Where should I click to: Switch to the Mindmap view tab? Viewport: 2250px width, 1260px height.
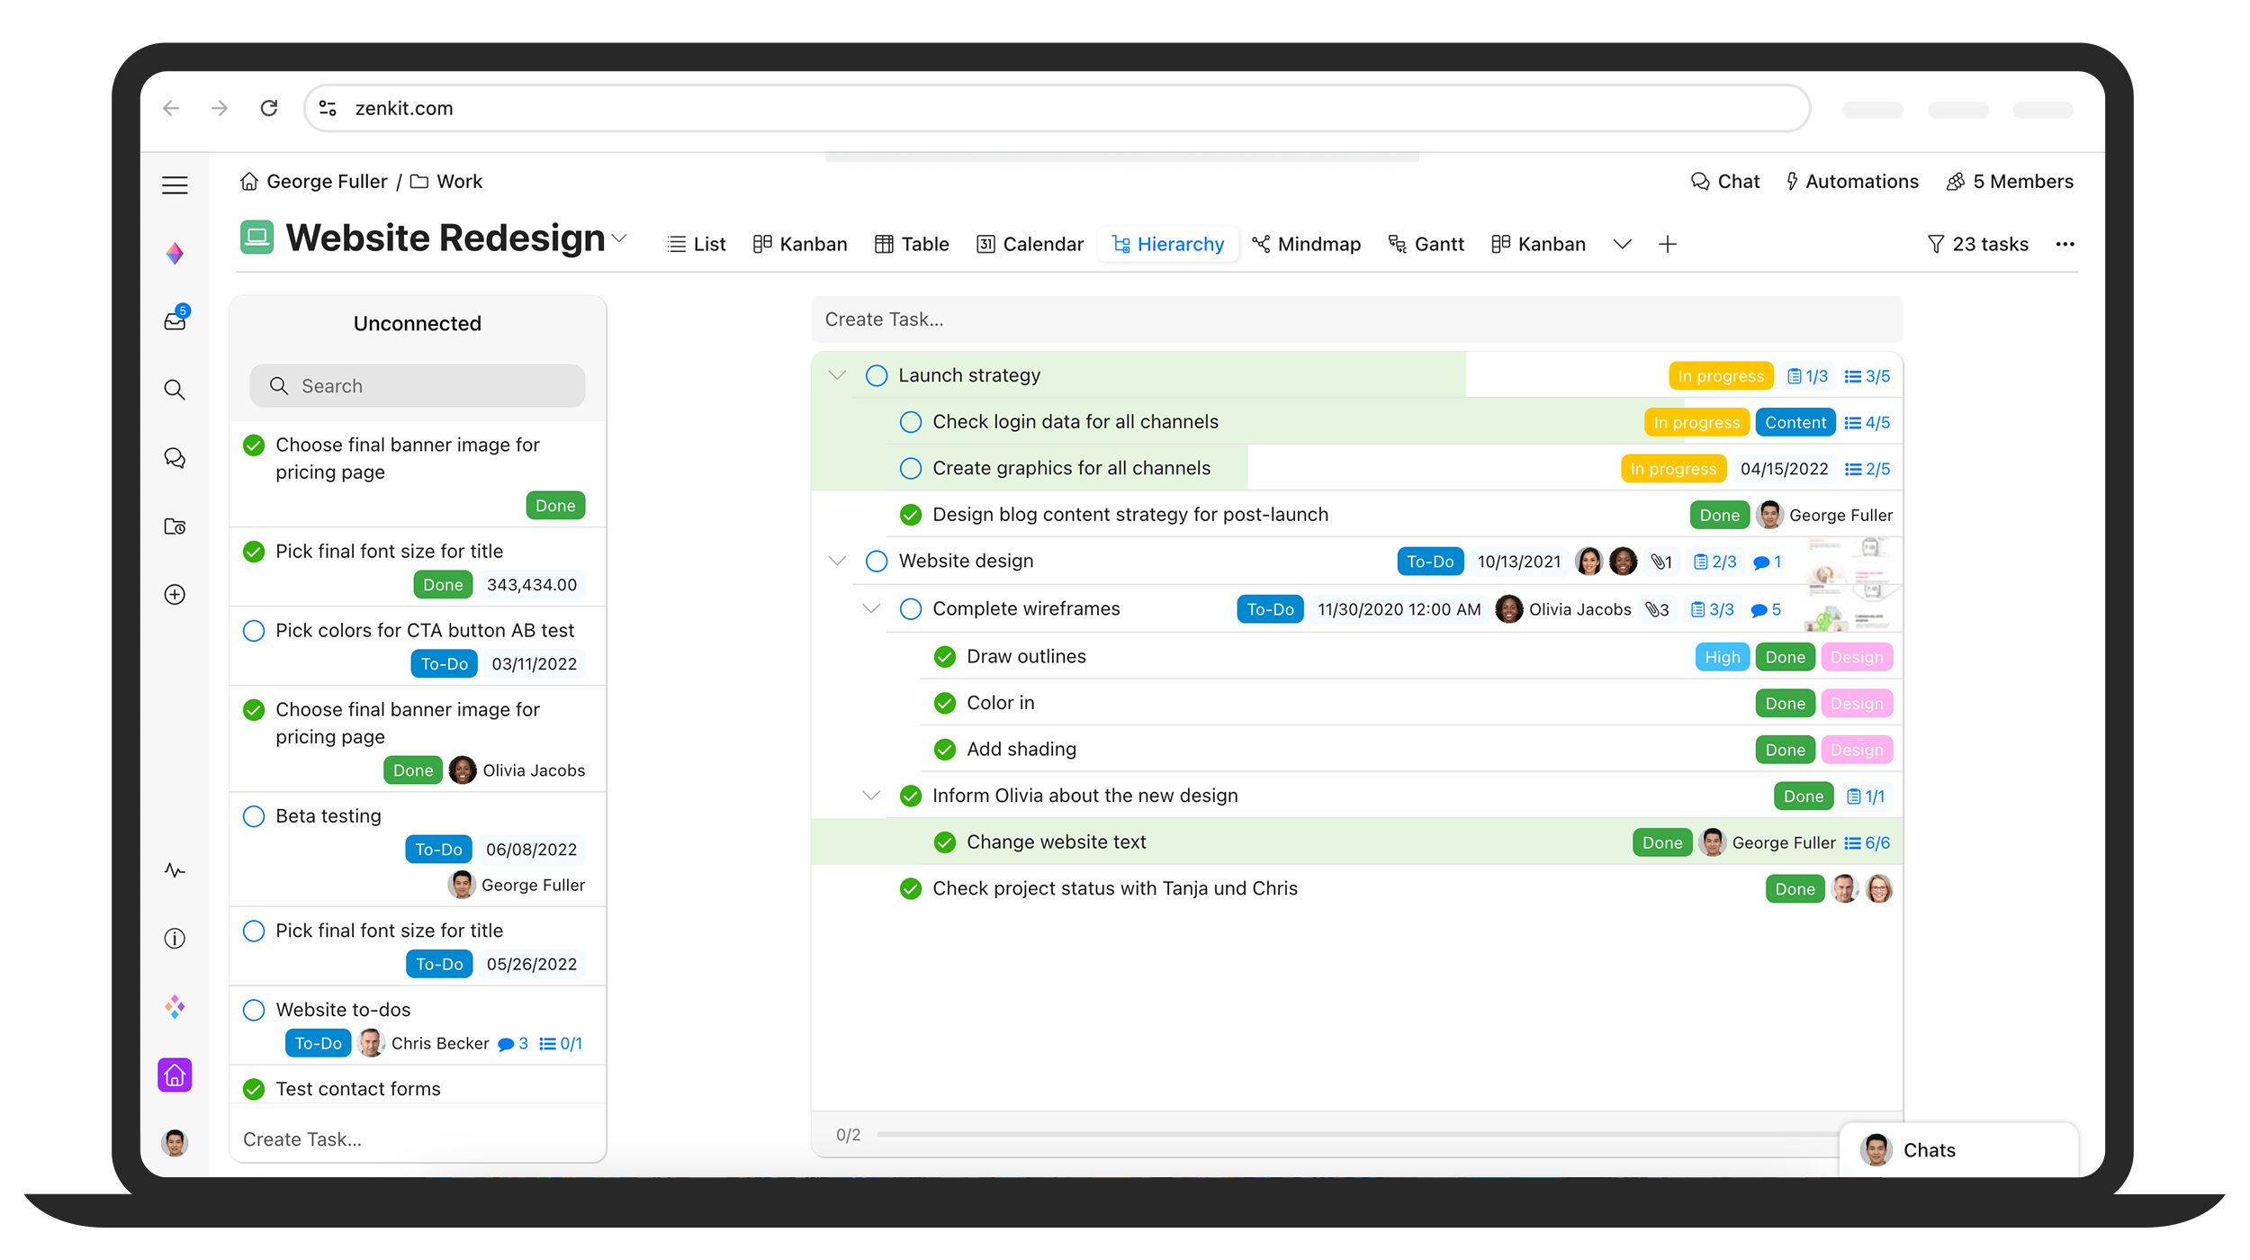coord(1306,244)
